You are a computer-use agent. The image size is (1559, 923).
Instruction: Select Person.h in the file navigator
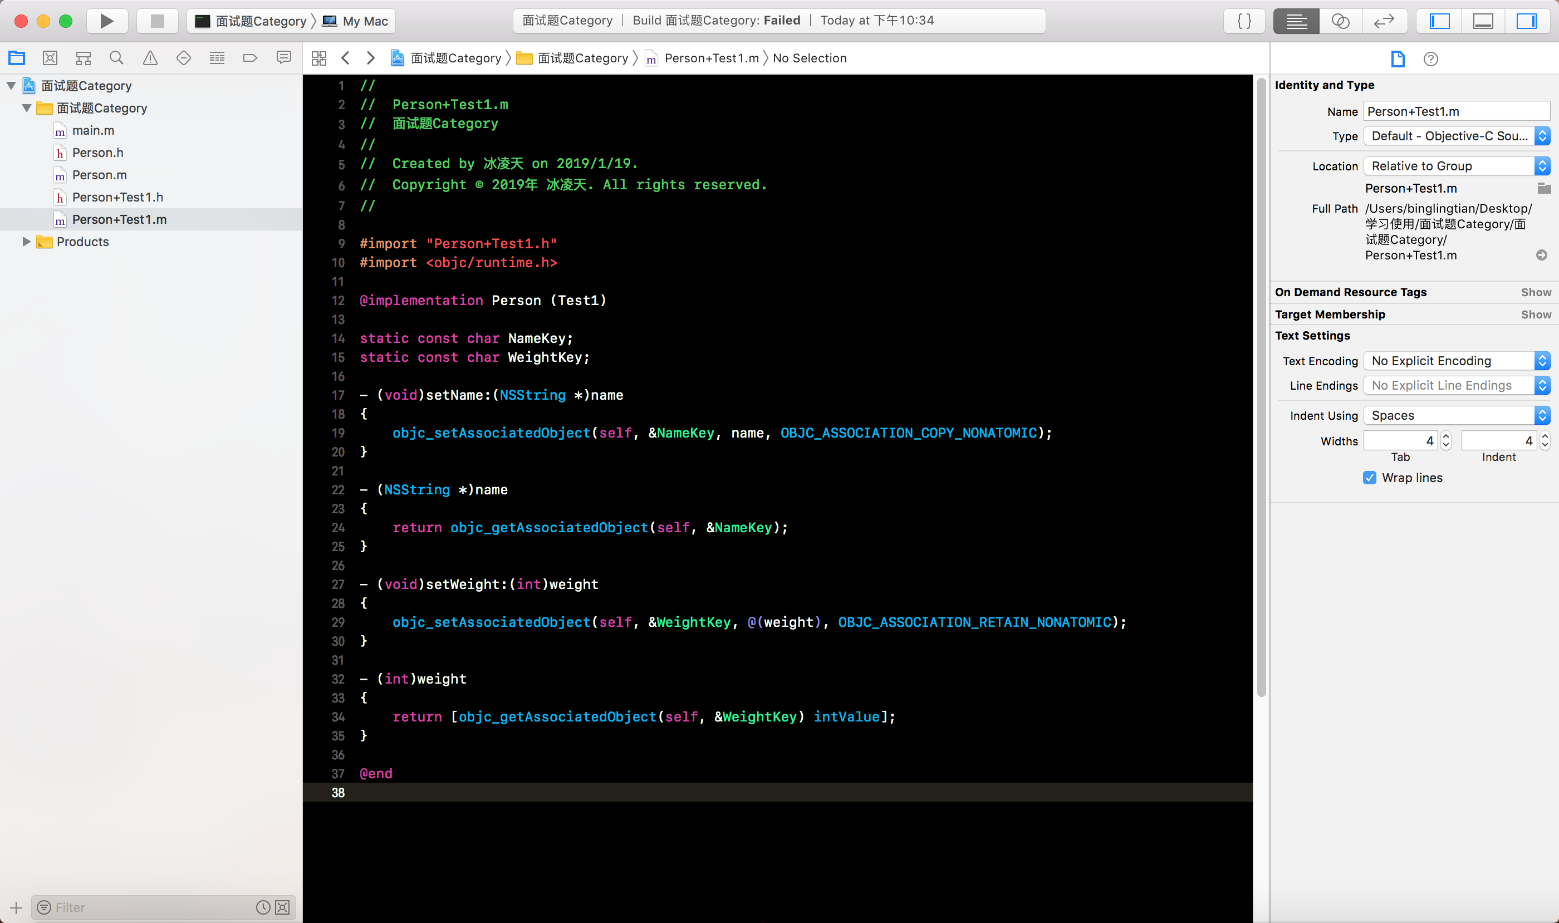pos(97,153)
